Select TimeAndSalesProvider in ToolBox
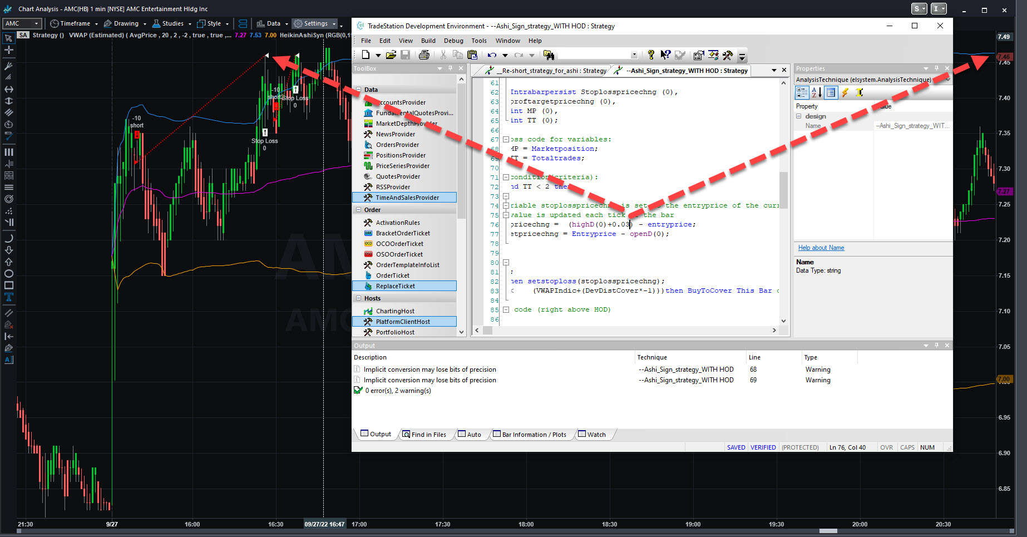The height and width of the screenshot is (537, 1027). tap(404, 198)
